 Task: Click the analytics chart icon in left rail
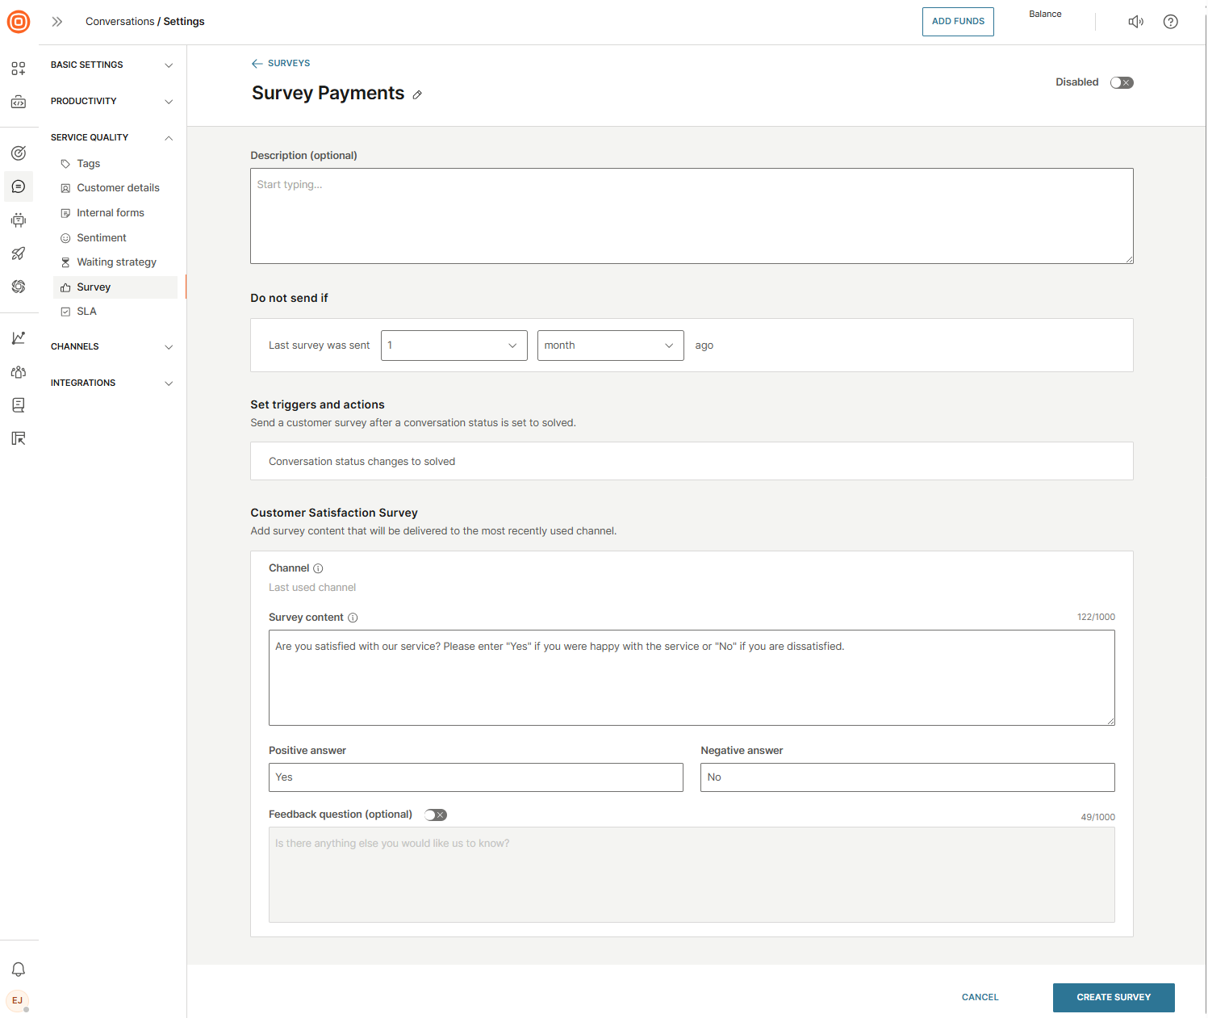coord(19,338)
